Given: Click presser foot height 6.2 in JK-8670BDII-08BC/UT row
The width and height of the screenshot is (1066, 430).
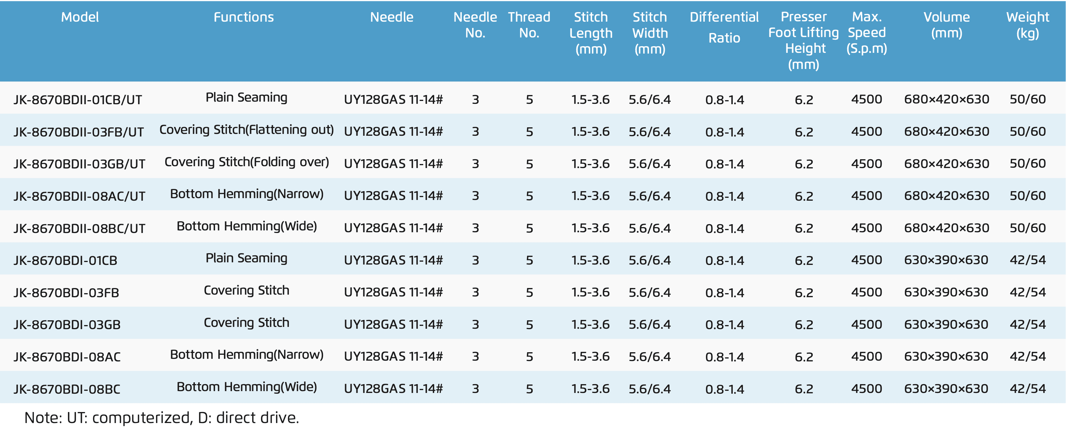Looking at the screenshot, I should tap(804, 228).
